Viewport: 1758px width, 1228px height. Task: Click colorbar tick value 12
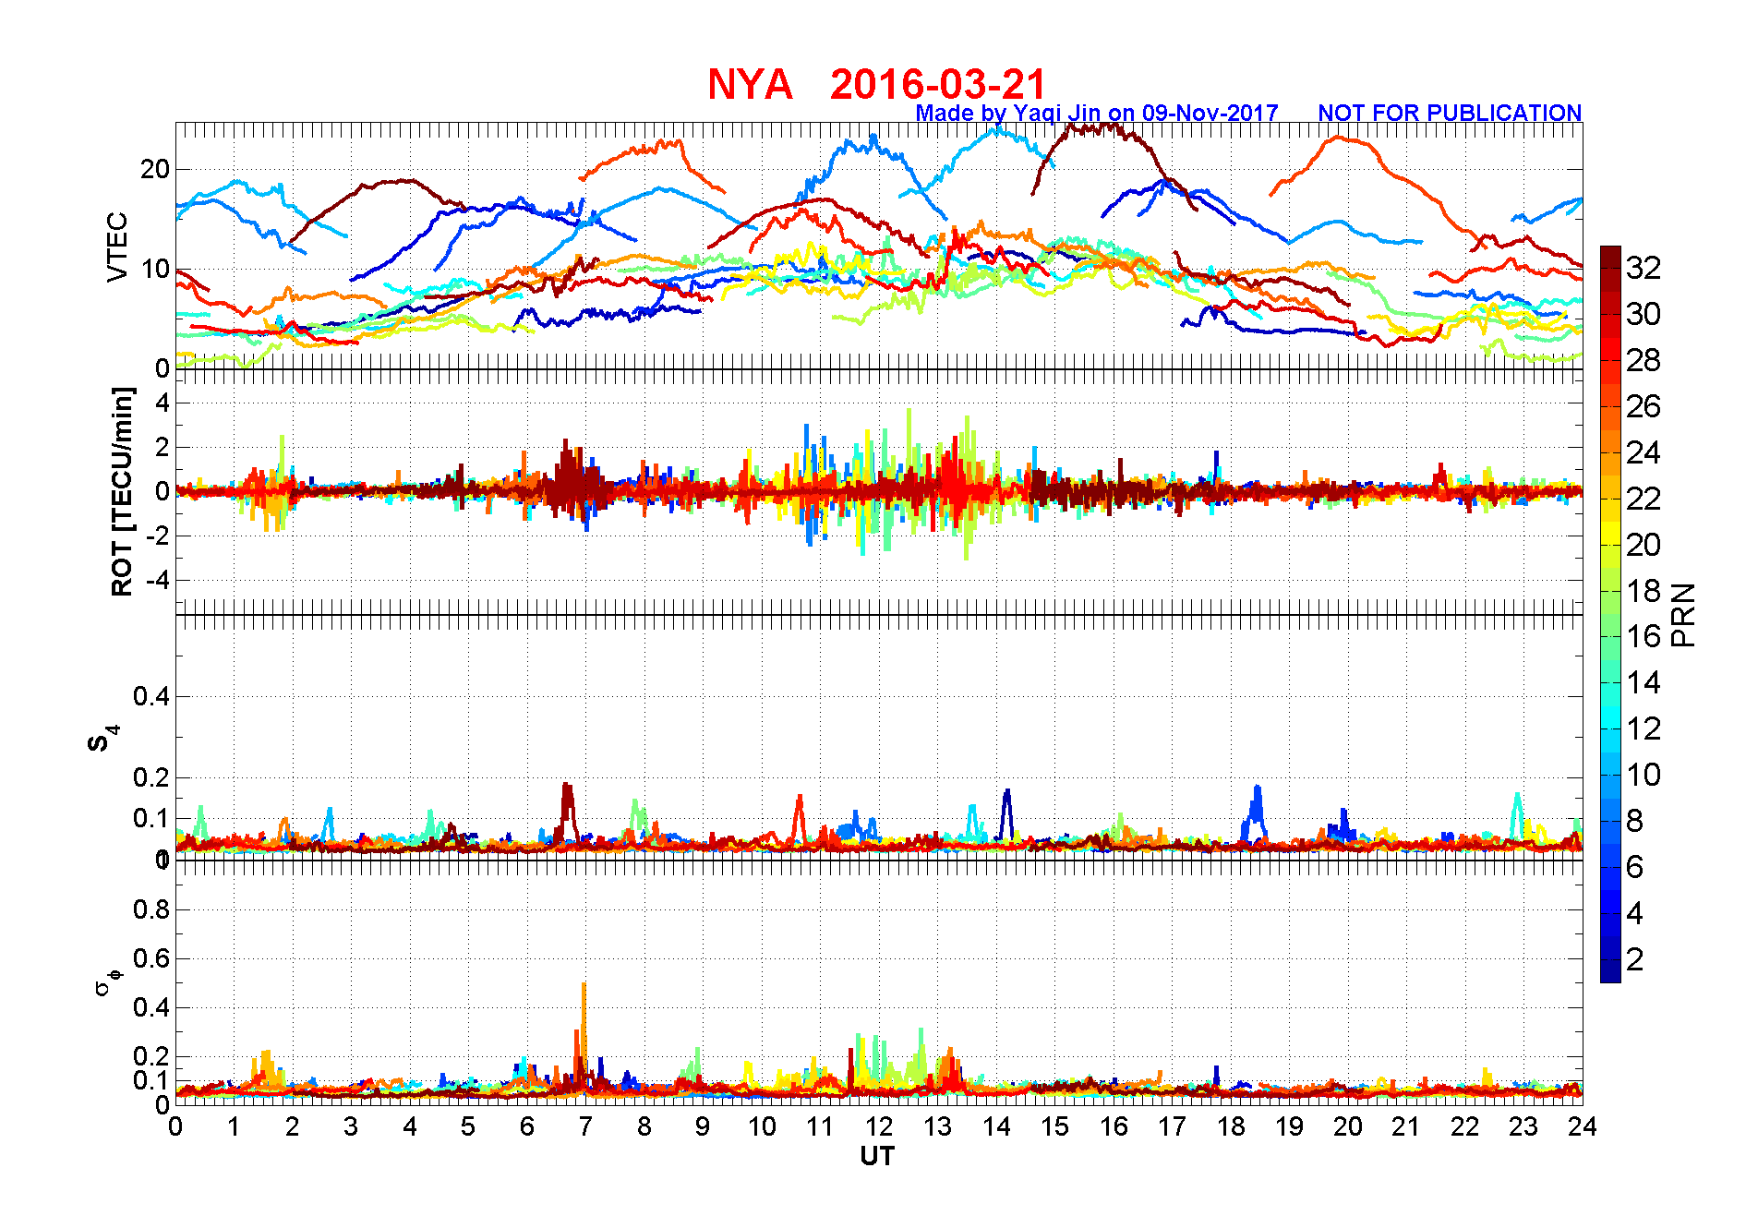click(1644, 728)
